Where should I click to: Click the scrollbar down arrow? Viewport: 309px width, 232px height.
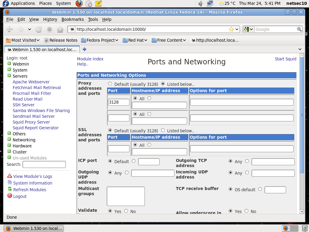(x=302, y=211)
